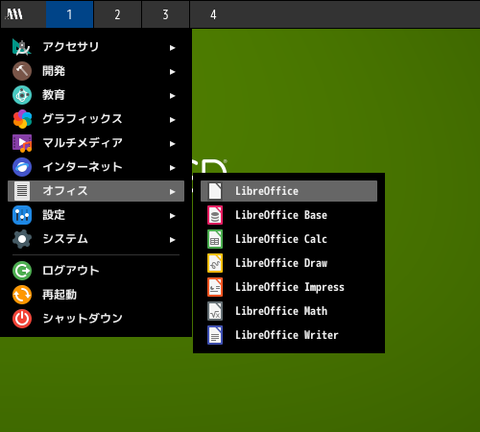Click the LibreOffice Writer document icon
The height and width of the screenshot is (432, 480).
coord(215,335)
